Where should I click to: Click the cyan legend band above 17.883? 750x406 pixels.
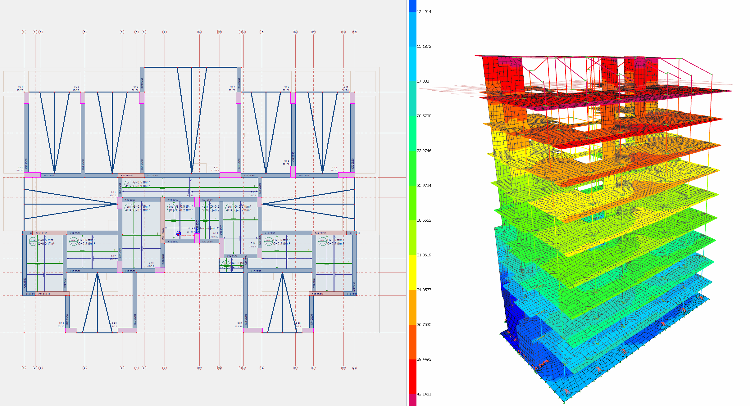pos(412,64)
